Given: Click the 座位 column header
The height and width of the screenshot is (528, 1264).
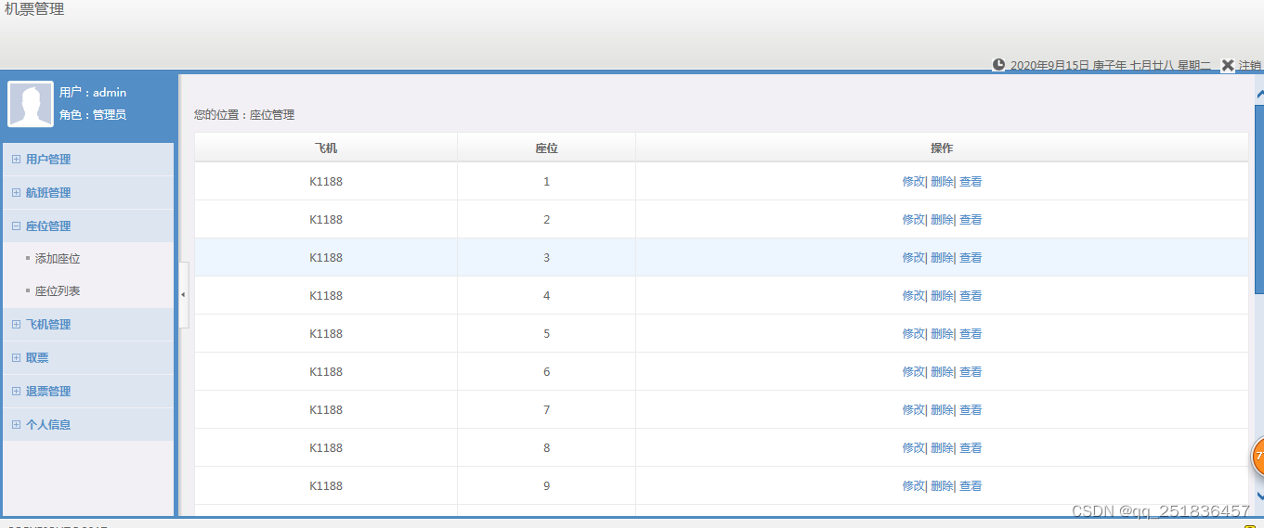Looking at the screenshot, I should [546, 148].
